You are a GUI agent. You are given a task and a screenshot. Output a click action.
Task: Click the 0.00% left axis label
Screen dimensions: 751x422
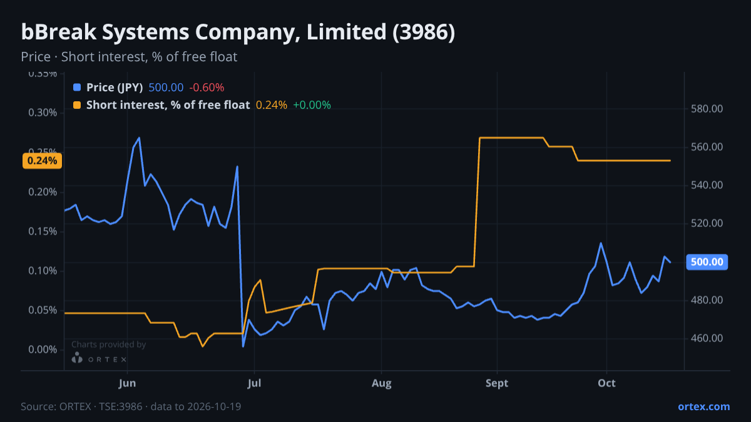[43, 349]
